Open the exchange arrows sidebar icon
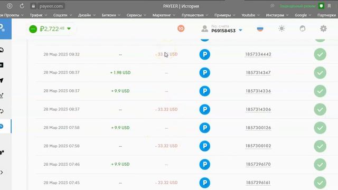The image size is (338, 190). [x=2, y=111]
